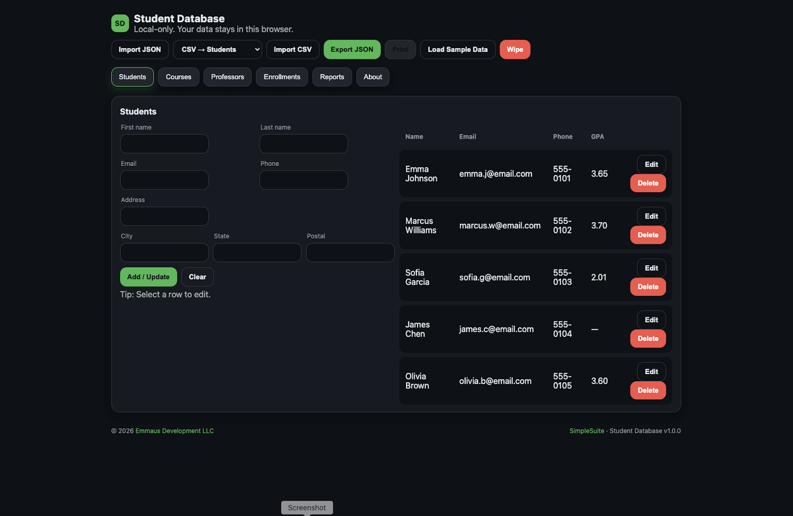This screenshot has width=793, height=516.
Task: Switch to the Professors tab
Action: [227, 77]
